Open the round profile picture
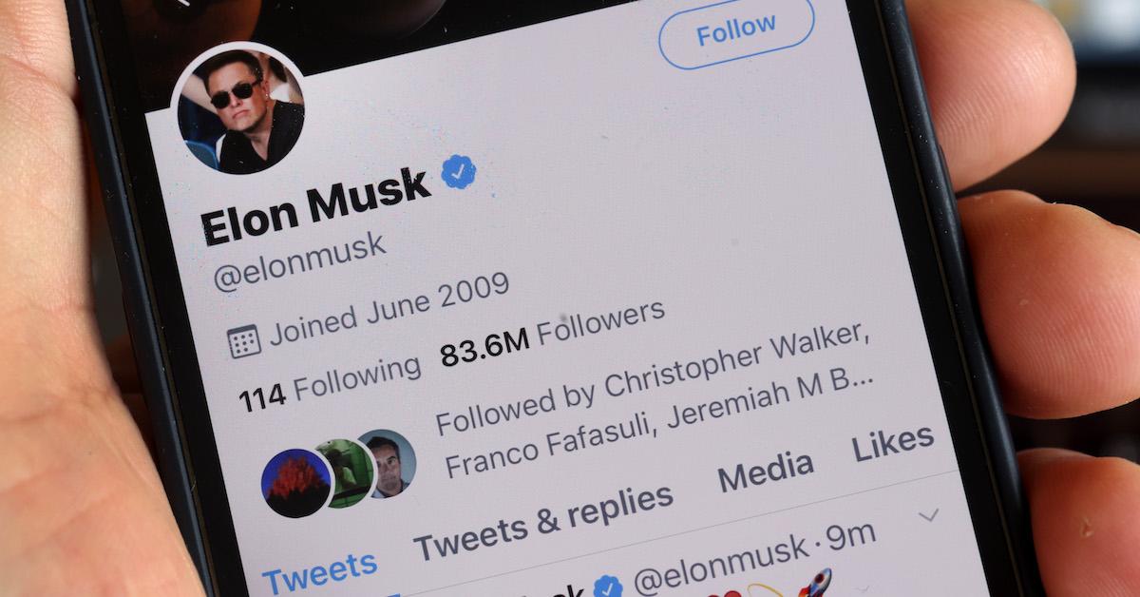Viewport: 1140px width, 597px height. (240, 109)
